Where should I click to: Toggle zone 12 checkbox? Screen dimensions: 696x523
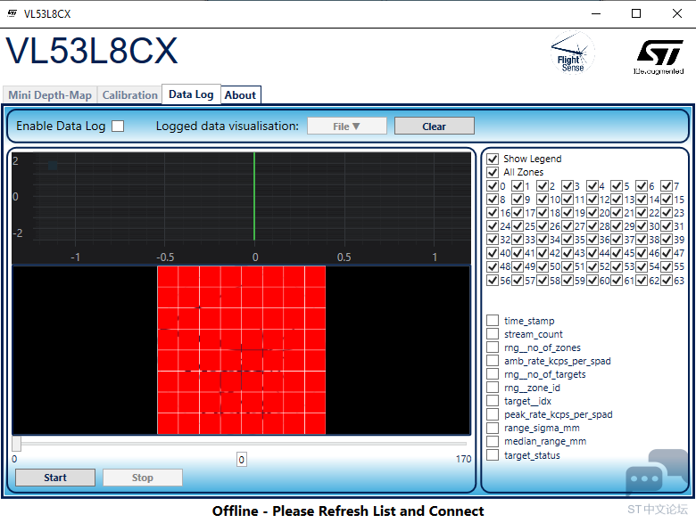tap(592, 200)
